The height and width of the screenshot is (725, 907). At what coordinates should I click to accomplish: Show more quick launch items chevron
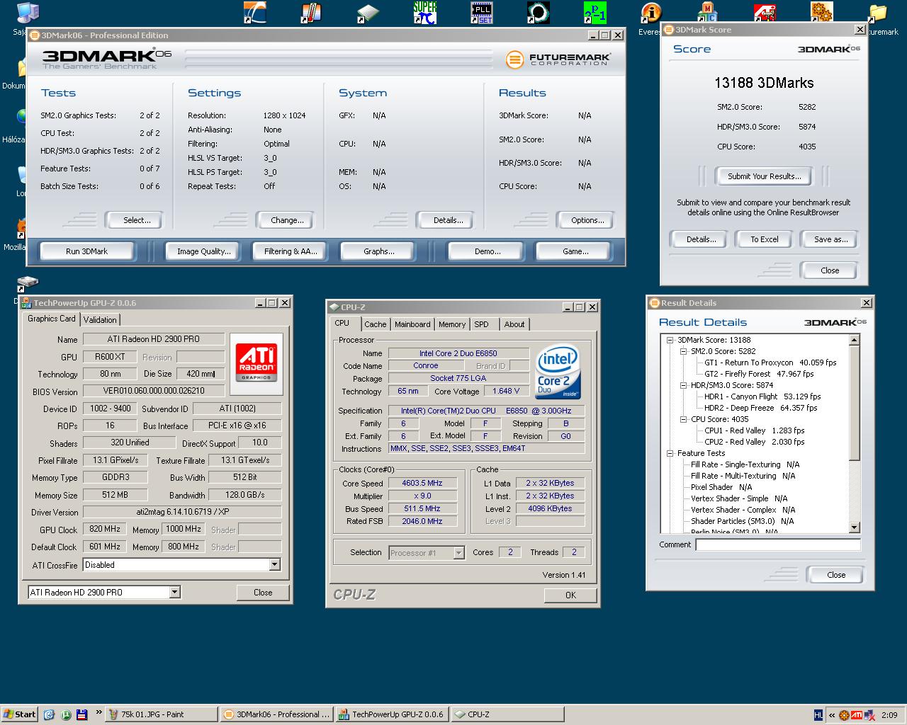tap(98, 713)
